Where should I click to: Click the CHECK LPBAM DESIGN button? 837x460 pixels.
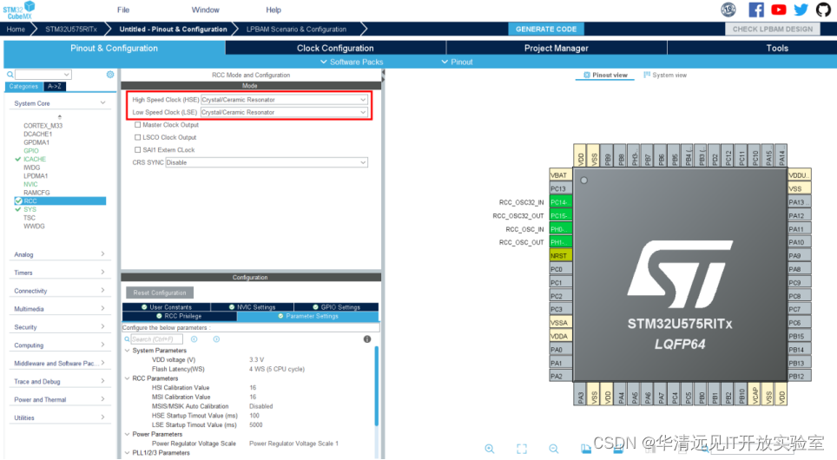772,30
